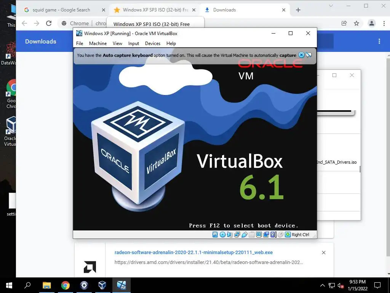Click the drivers.amd.com download URL
This screenshot has height=293, width=390.
(209, 262)
